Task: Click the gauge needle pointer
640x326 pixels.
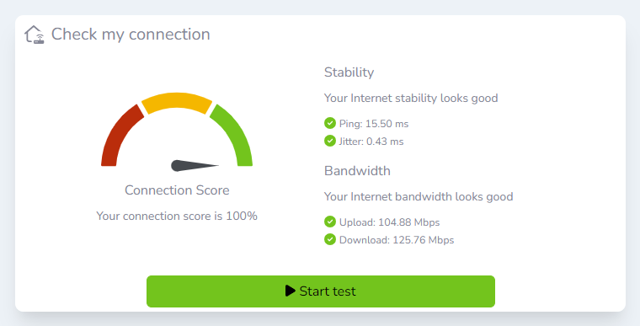Action: 195,165
